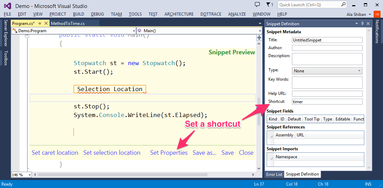Open the document tab list overflow arrow
This screenshot has width=383, height=188.
(x=260, y=24)
